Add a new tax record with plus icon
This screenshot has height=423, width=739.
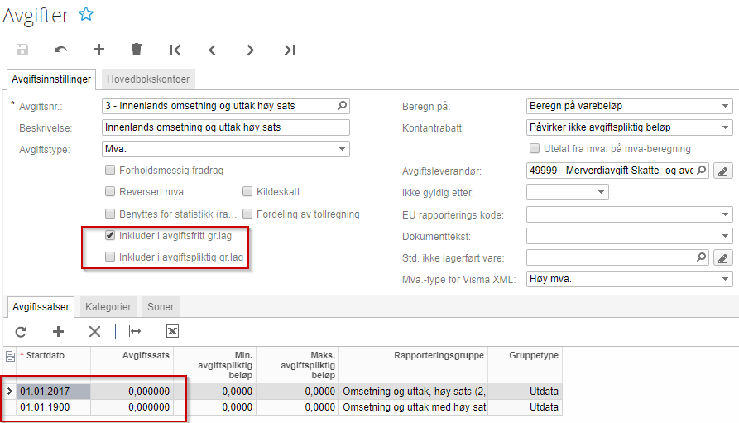point(98,50)
